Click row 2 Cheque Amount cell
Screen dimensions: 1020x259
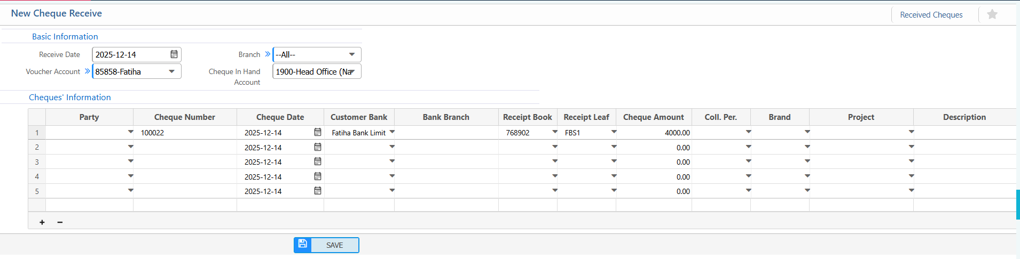tap(653, 148)
